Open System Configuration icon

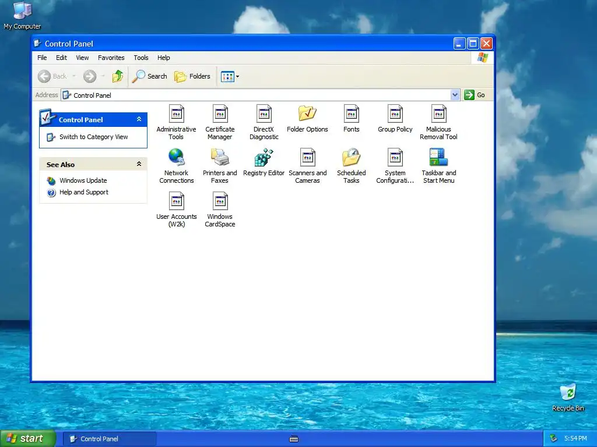395,166
